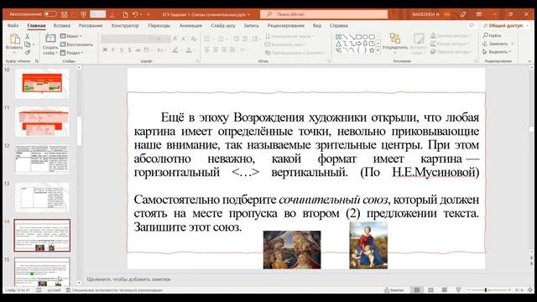The width and height of the screenshot is (537, 302).
Task: Toggle the Автосохранение switch
Action: 50,14
